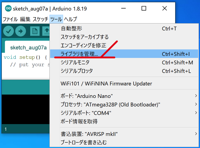Click the Arduino logo in title bar
The height and width of the screenshot is (148, 200).
tap(8, 8)
